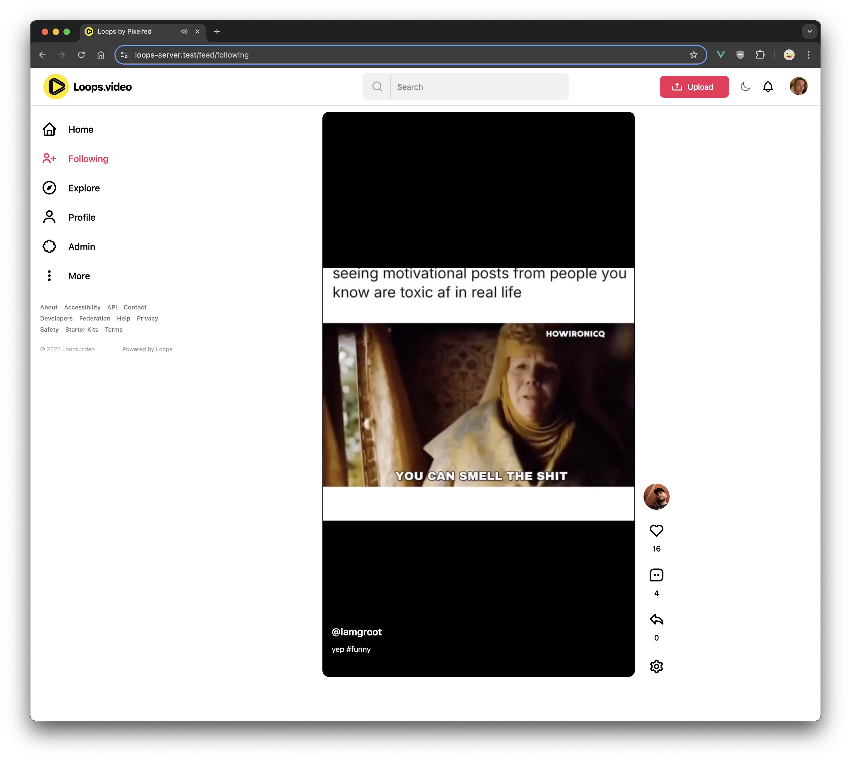Image resolution: width=851 pixels, height=761 pixels.
Task: Open the Terms footer link
Action: [x=114, y=330]
